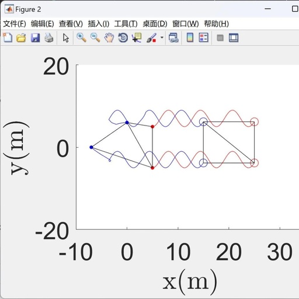This screenshot has height=299, width=299.
Task: Open the 文件(F) menu
Action: 15,24
